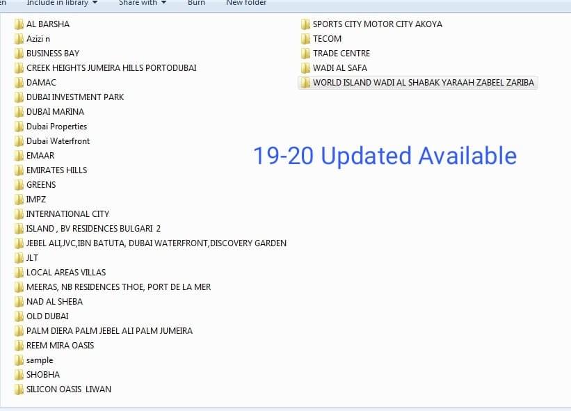Select the folder name TRADE CENTRE
This screenshot has width=571, height=411.
click(341, 54)
